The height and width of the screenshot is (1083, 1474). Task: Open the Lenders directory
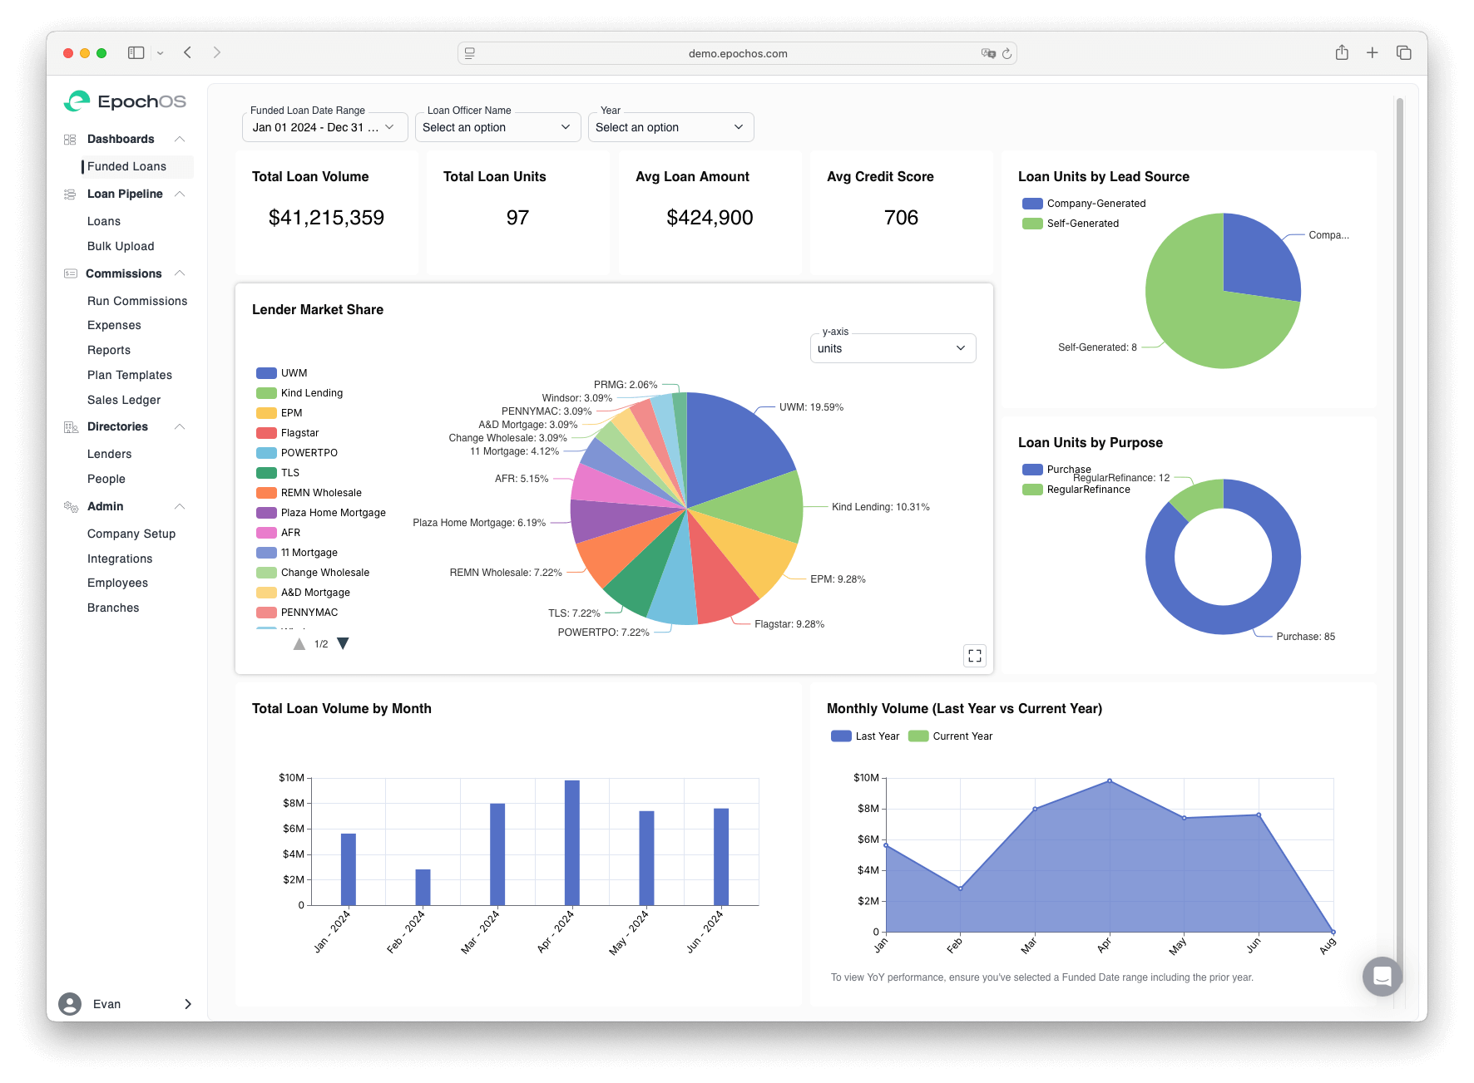109,454
